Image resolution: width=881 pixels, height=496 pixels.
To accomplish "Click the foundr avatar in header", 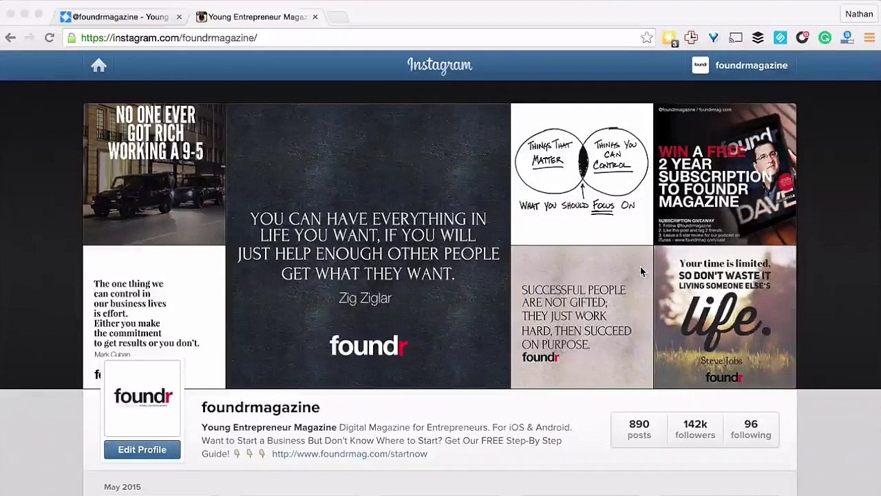I will 700,65.
